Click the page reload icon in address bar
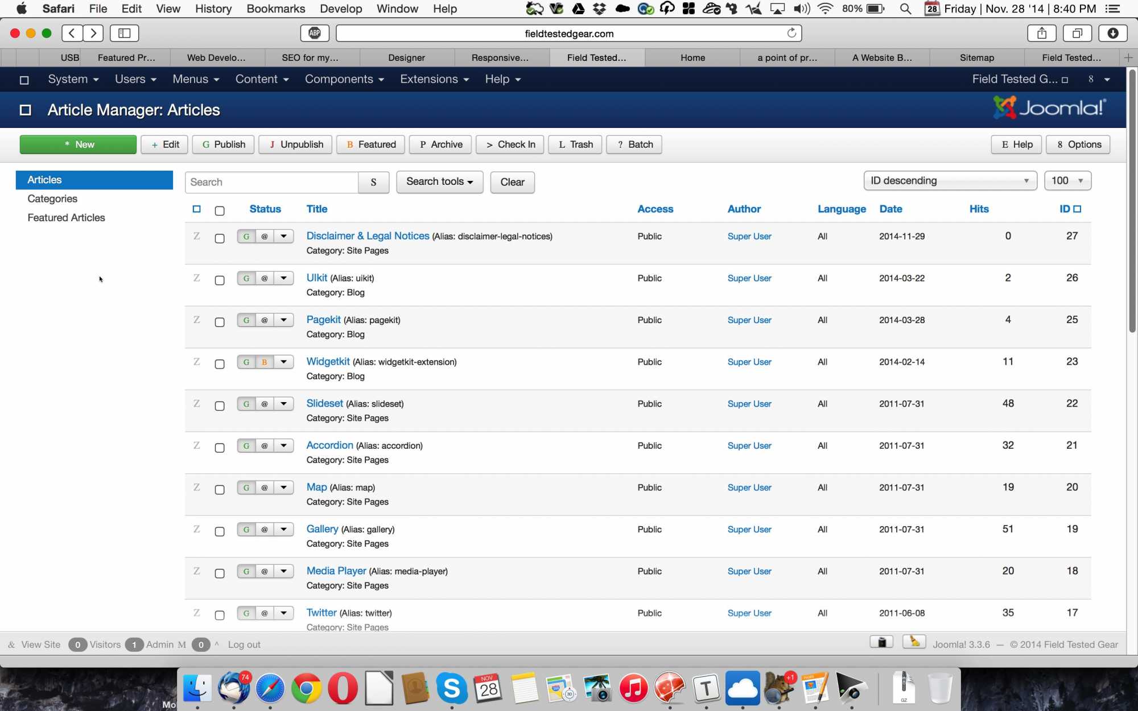The height and width of the screenshot is (711, 1138). click(x=791, y=33)
